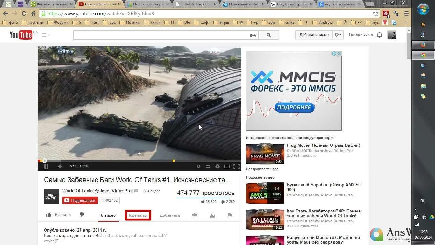Click the Подписаться subscribe button
Image resolution: width=435 pixels, height=245 pixels.
point(80,200)
